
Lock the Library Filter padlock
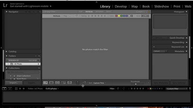click(149, 12)
